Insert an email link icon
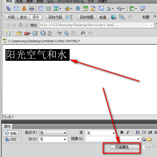Image resolution: width=157 pixels, height=157 pixels. pyautogui.click(x=16, y=9)
